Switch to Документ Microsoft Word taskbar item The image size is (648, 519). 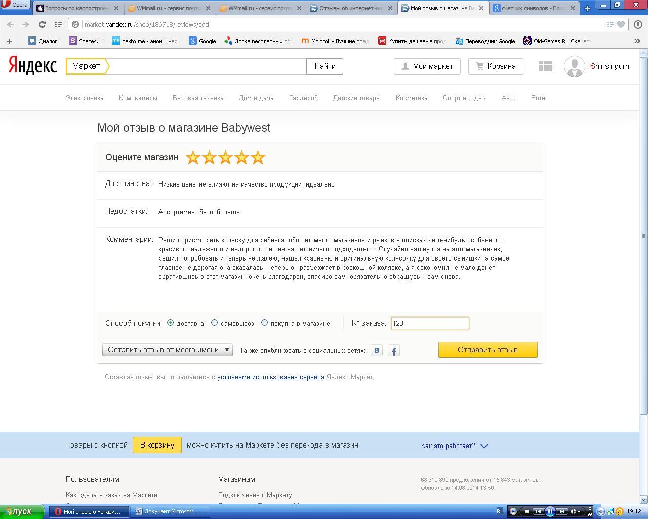pyautogui.click(x=171, y=512)
